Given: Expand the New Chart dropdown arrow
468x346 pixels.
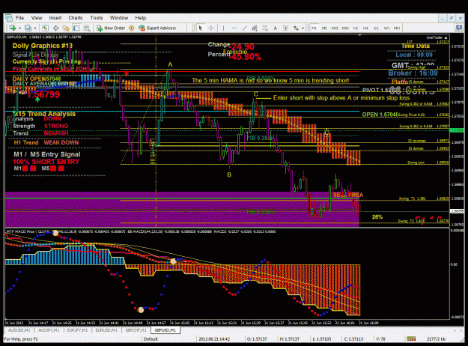Looking at the screenshot, I should coord(19,28).
